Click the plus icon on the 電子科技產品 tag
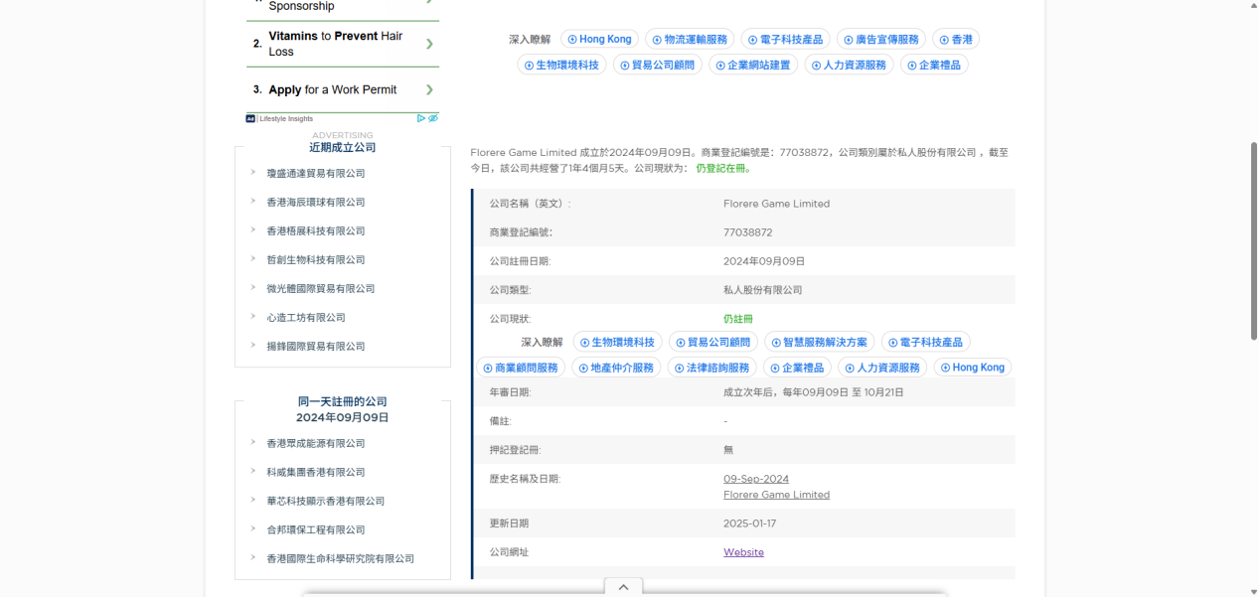 [x=753, y=39]
